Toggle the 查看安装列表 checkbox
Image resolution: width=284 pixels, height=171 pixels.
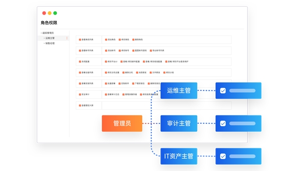click(80, 83)
